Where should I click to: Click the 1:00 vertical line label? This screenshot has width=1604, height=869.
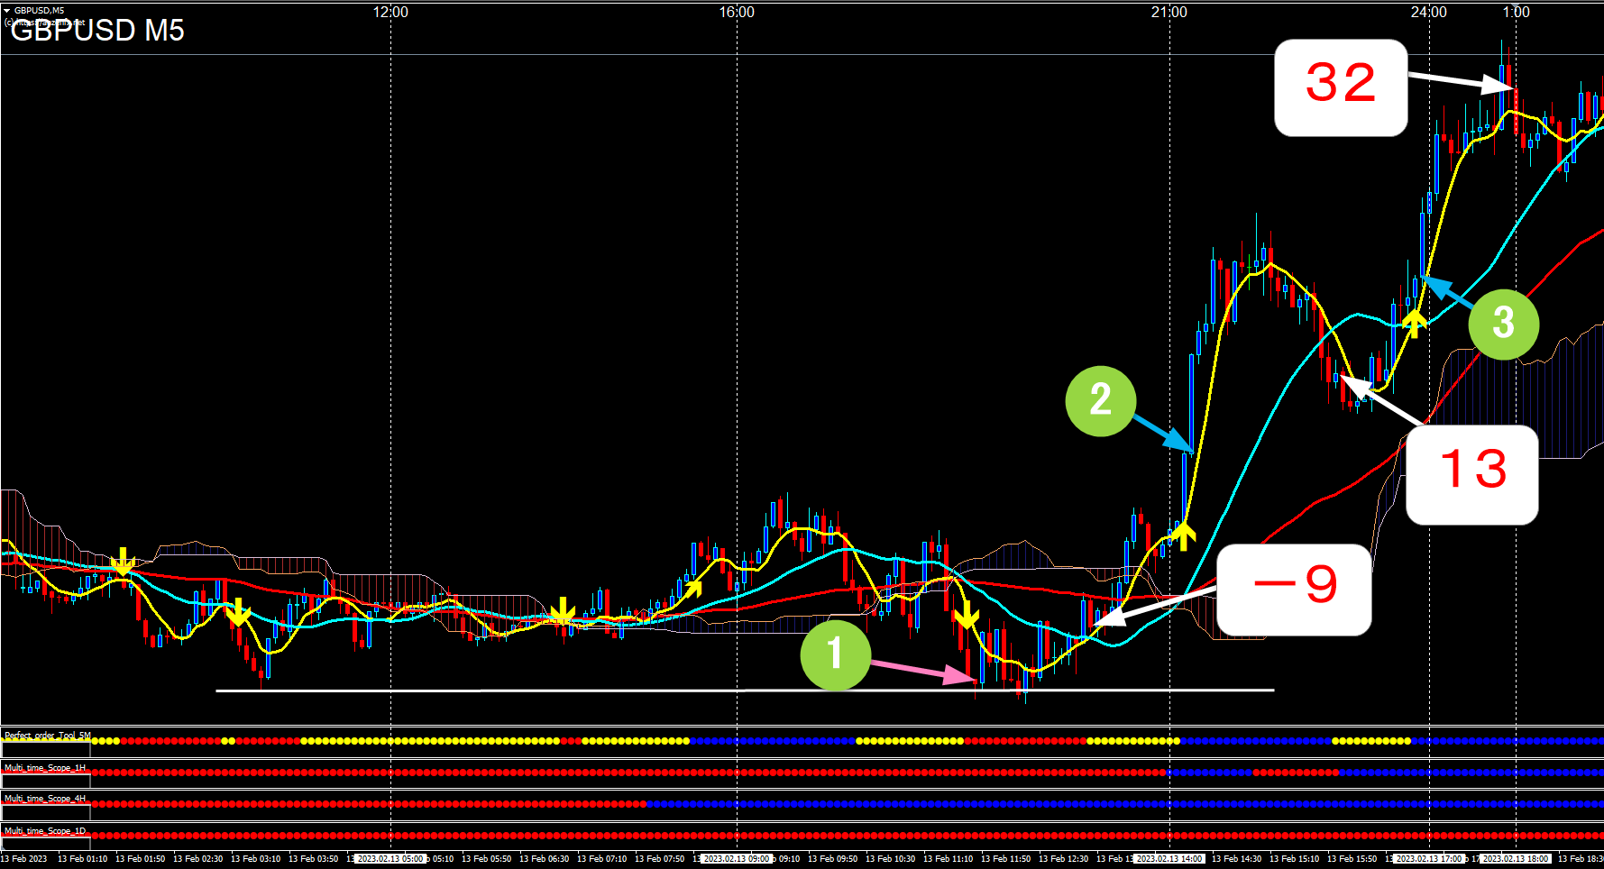(1517, 12)
